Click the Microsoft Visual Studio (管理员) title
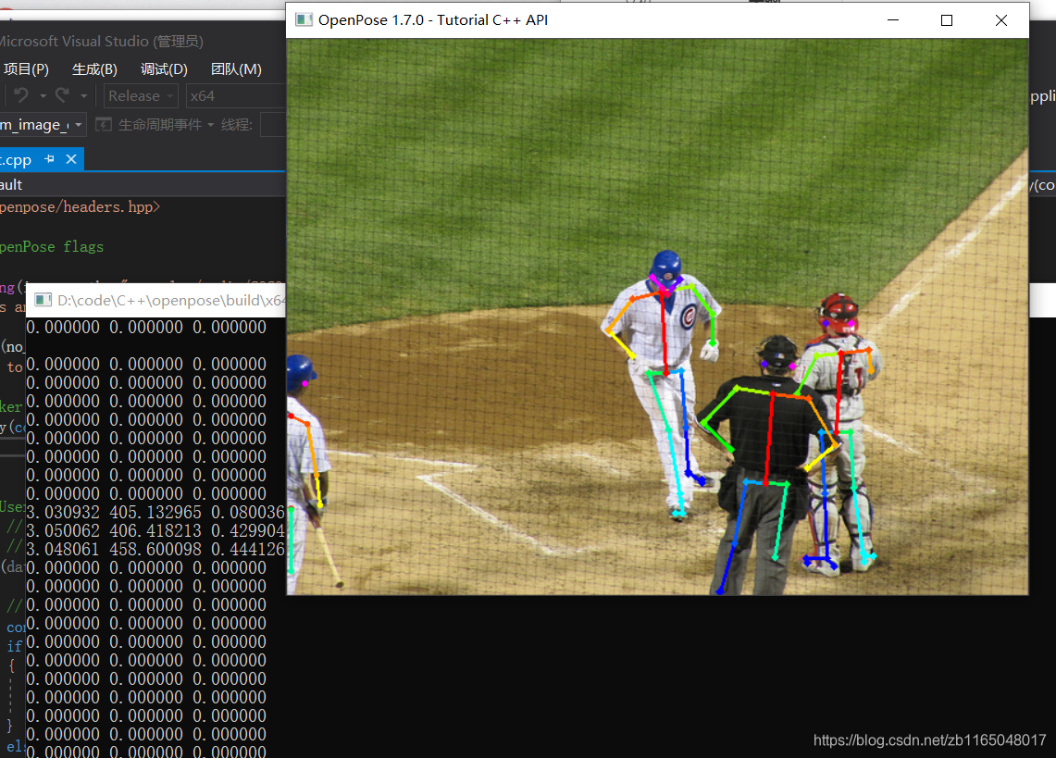The height and width of the screenshot is (758, 1056). click(x=100, y=41)
